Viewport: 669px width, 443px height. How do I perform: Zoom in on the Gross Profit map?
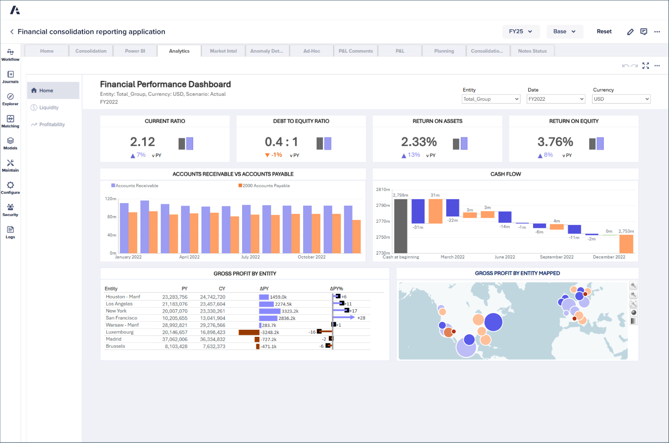pos(633,285)
